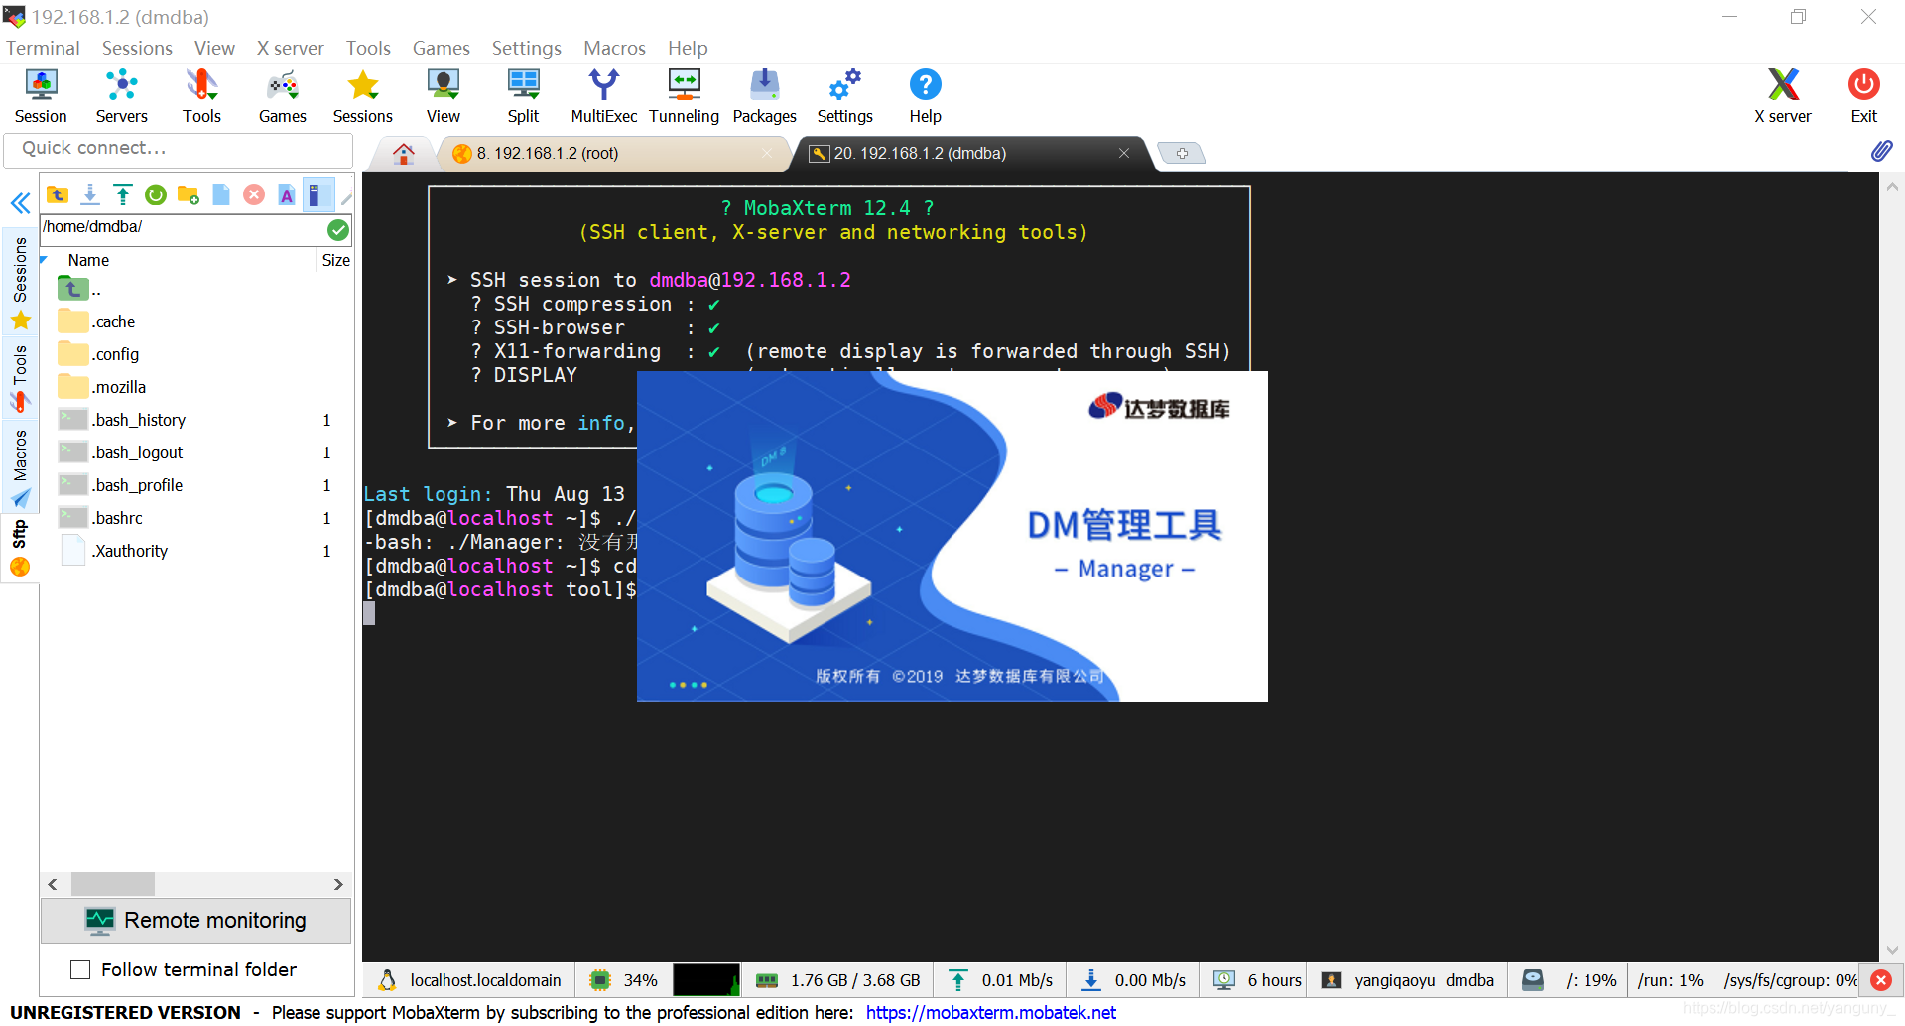
Task: Open a terminal here from the SFTP toolbar
Action: [x=317, y=194]
